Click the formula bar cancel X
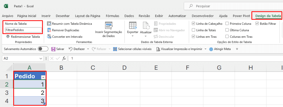The image size is (283, 107). [x=52, y=58]
